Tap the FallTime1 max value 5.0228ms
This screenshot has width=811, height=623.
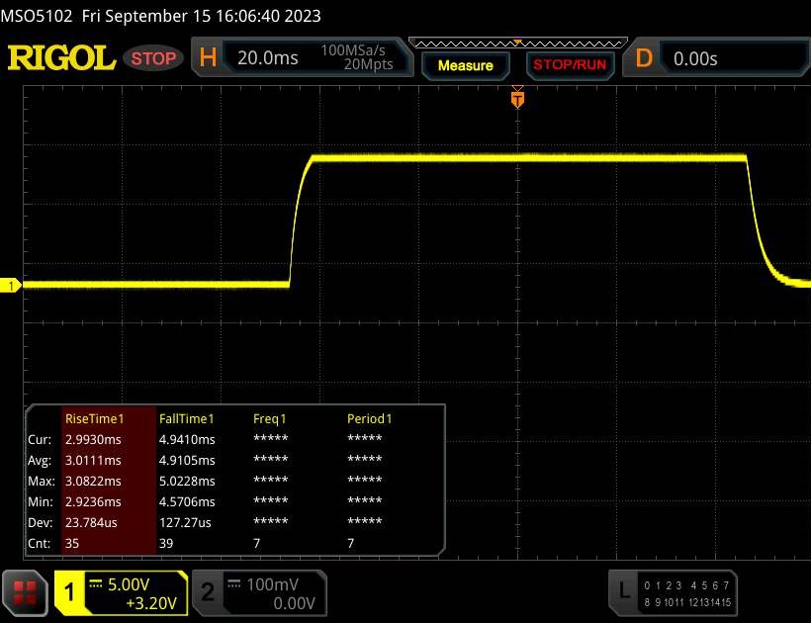187,481
